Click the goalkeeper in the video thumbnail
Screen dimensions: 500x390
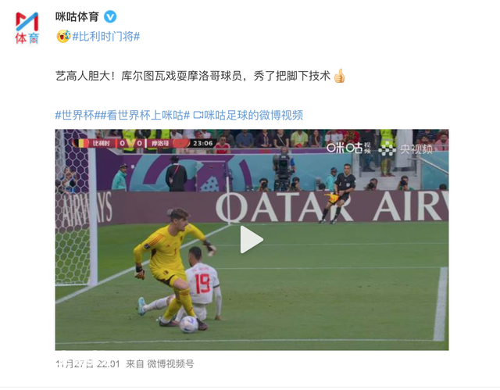[171, 268]
